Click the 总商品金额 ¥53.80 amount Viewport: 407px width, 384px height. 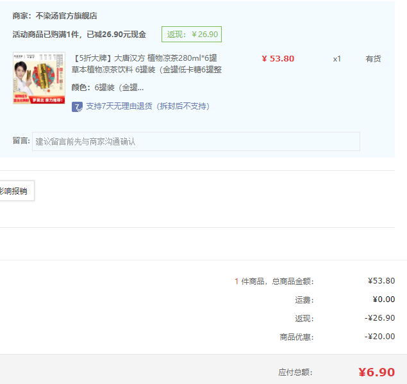(x=381, y=281)
